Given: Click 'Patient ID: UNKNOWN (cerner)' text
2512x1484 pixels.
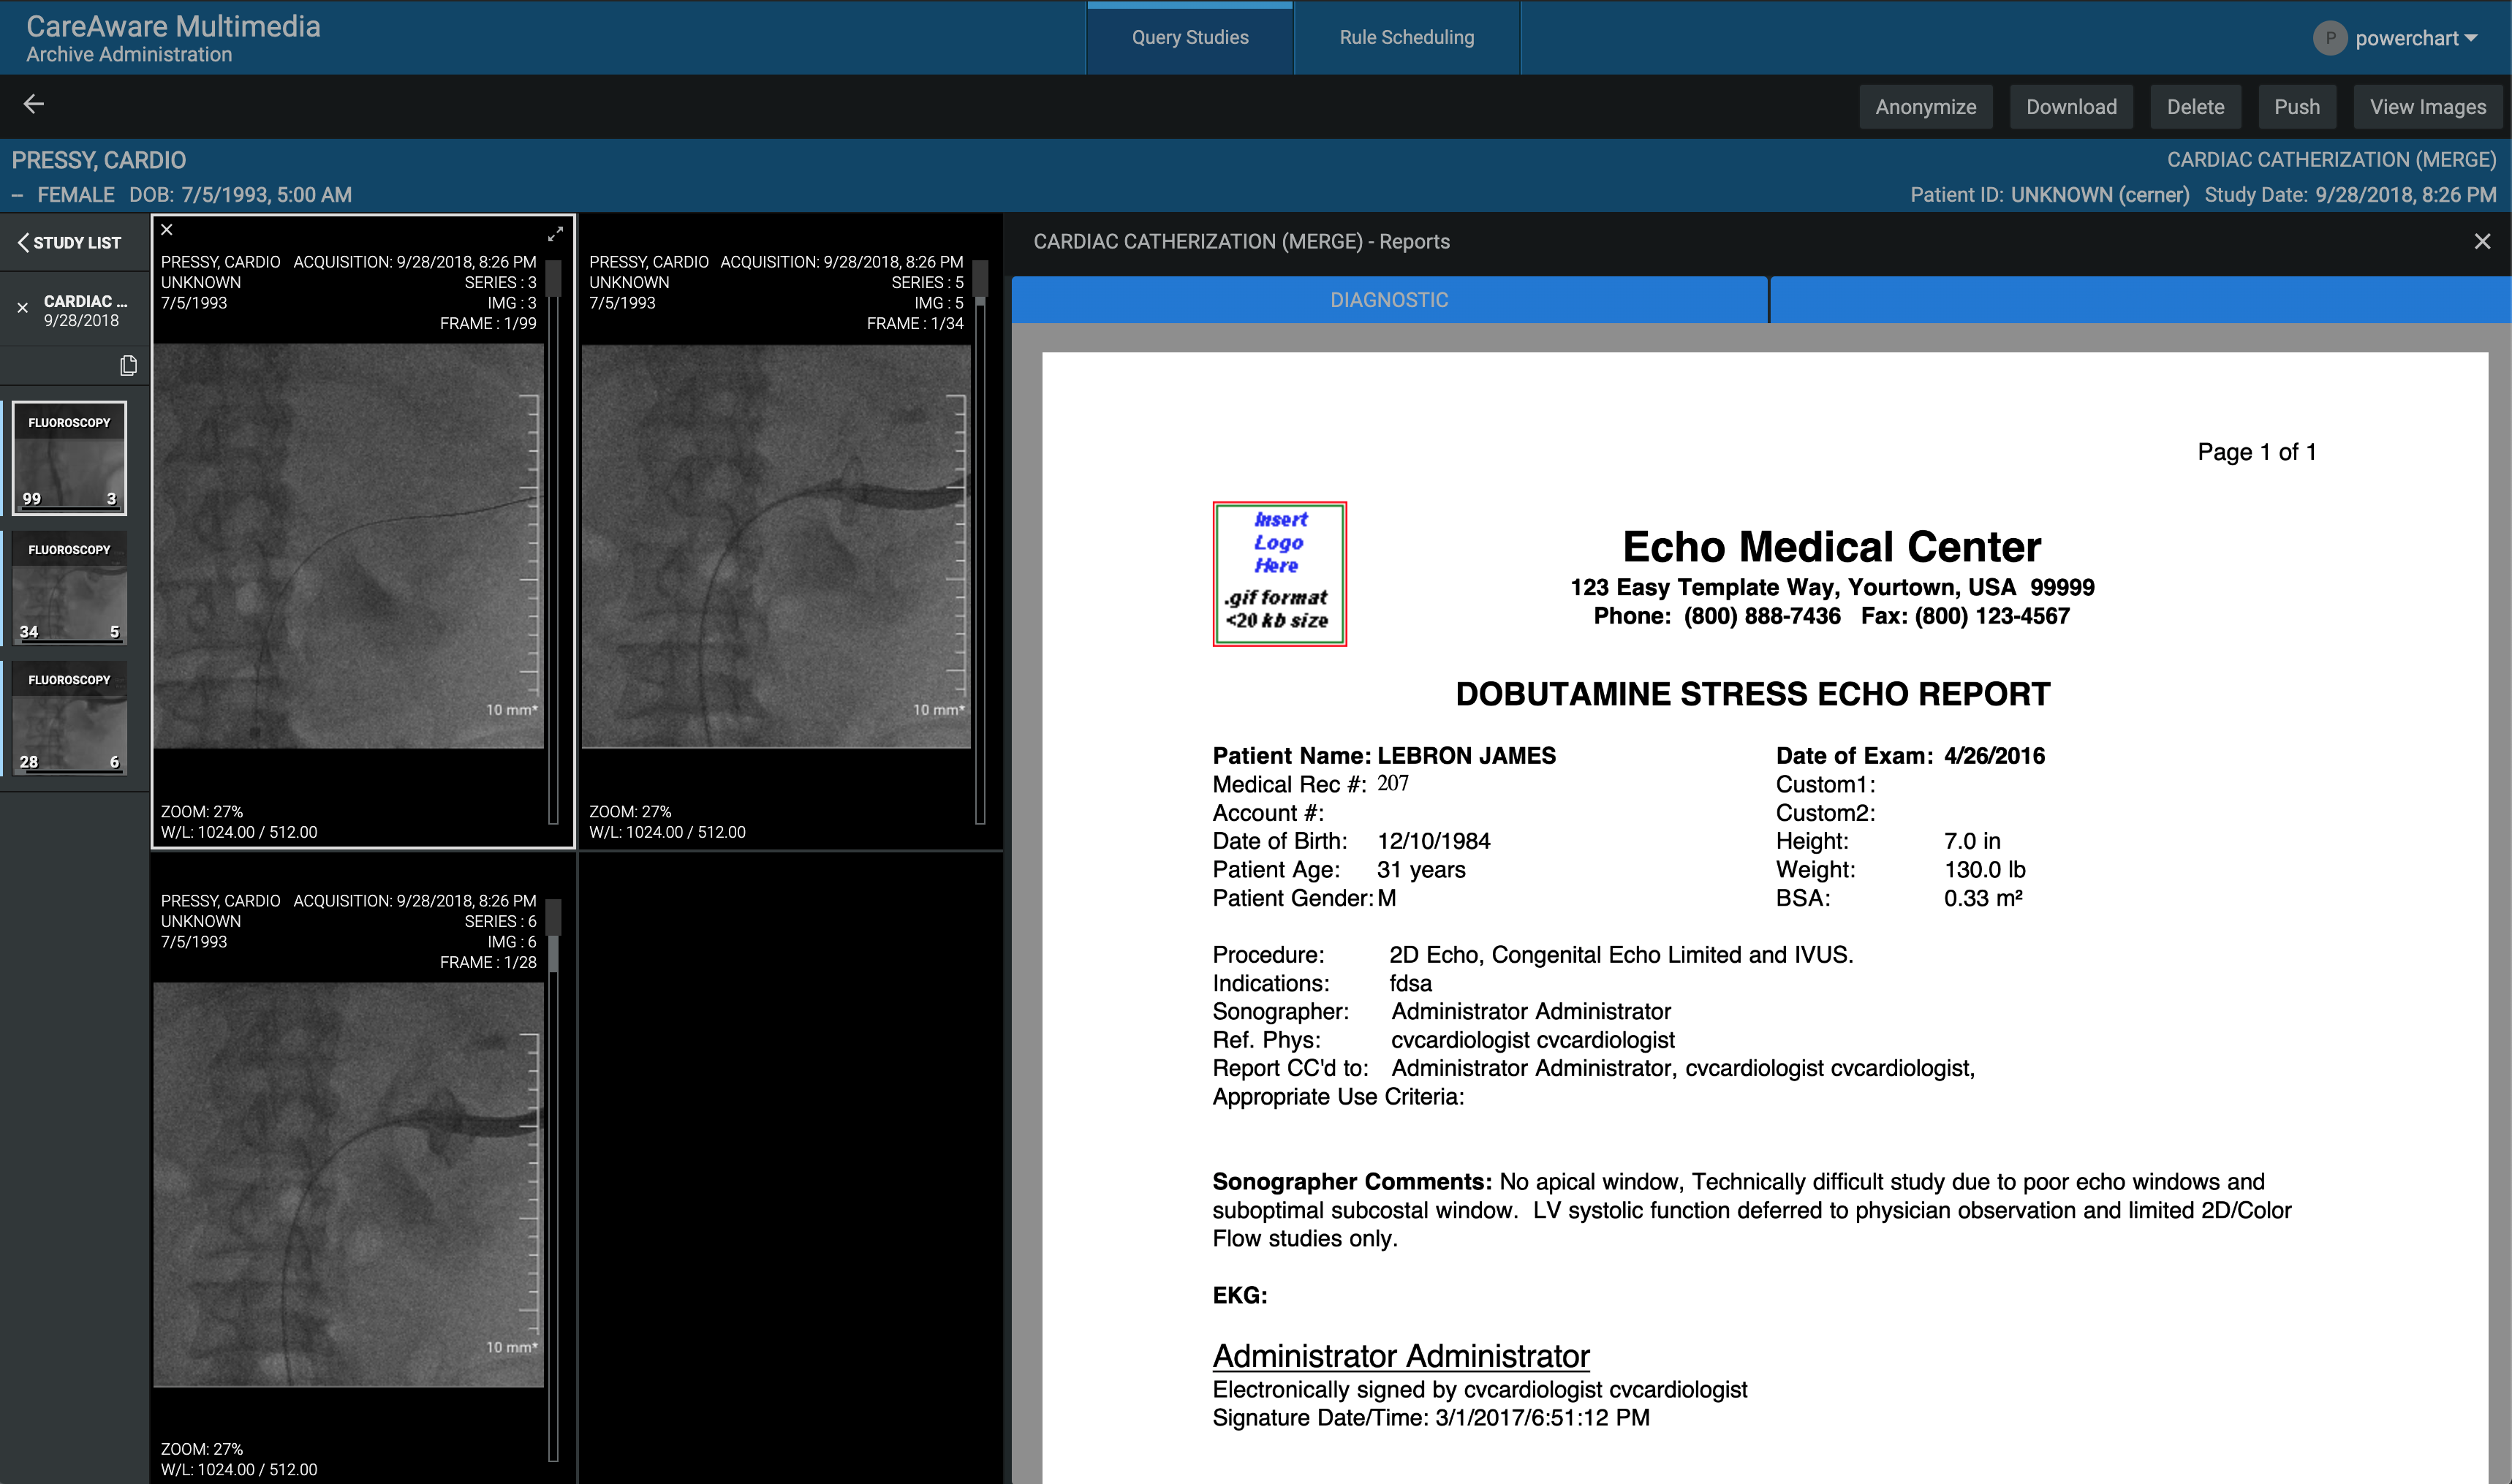Looking at the screenshot, I should [x=2049, y=195].
